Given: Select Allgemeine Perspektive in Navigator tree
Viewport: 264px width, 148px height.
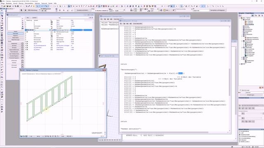Looking at the screenshot, I should pyautogui.click(x=252, y=37).
